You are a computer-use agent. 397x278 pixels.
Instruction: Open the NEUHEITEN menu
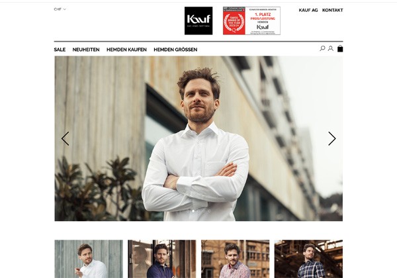click(86, 50)
